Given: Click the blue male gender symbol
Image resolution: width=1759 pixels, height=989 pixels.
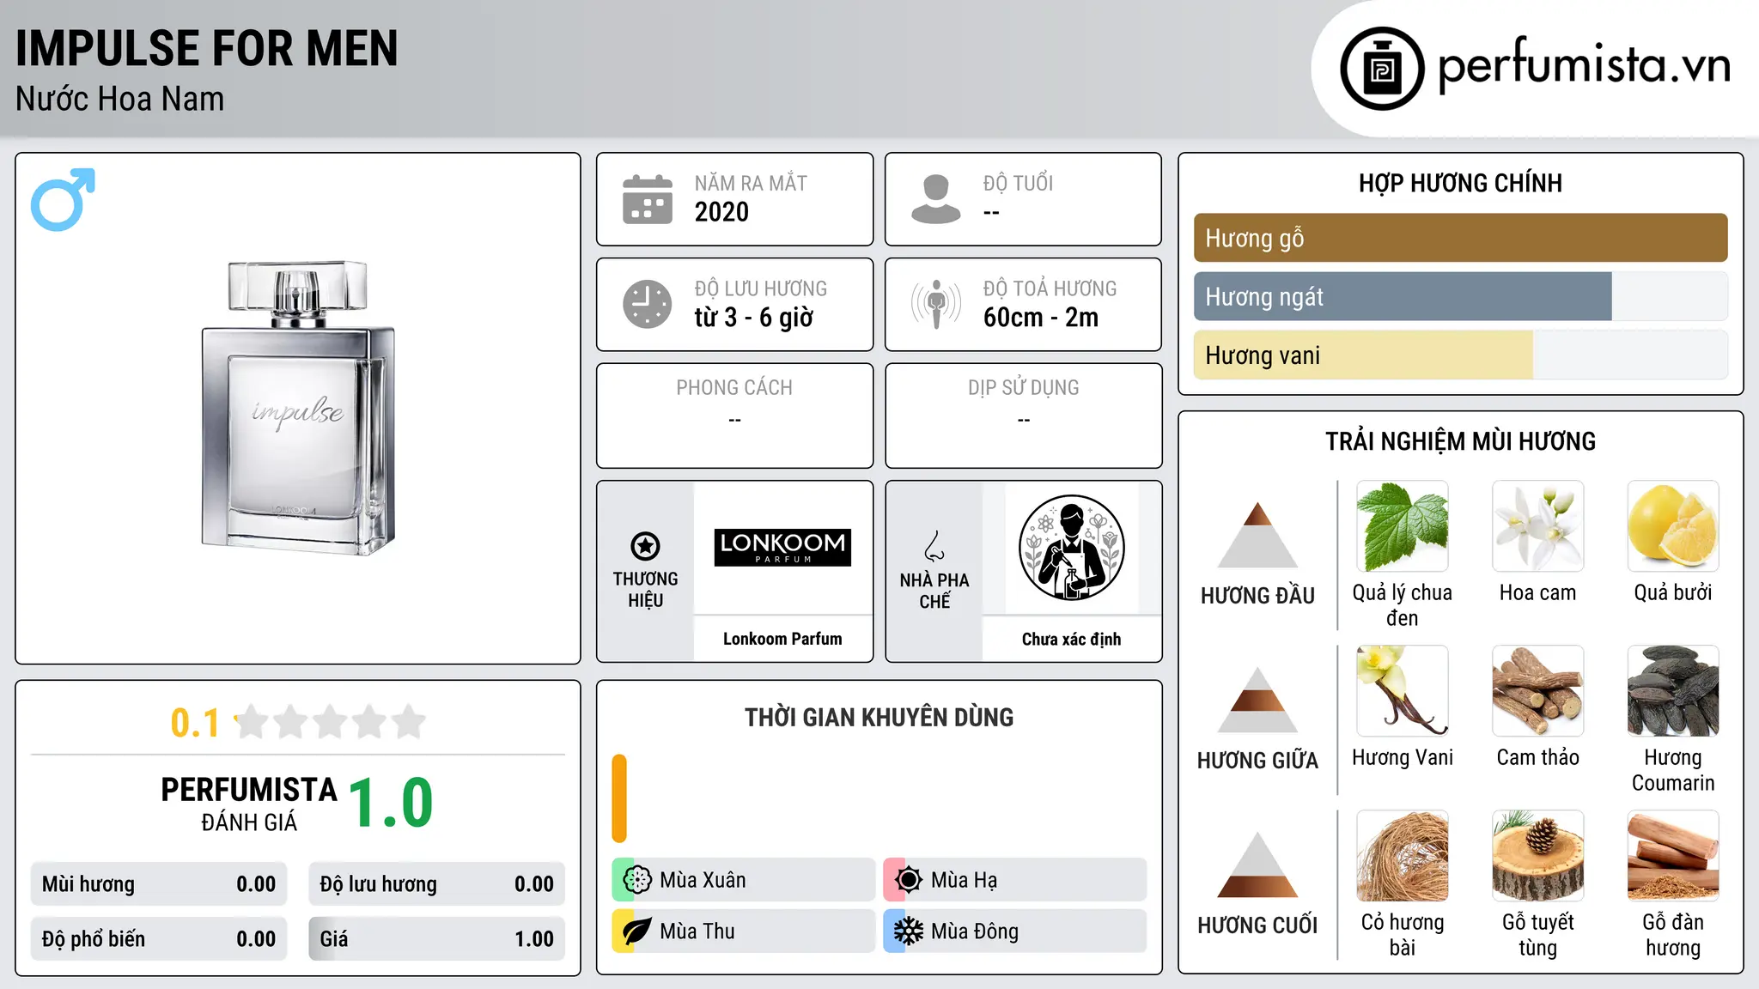Looking at the screenshot, I should click(x=63, y=199).
